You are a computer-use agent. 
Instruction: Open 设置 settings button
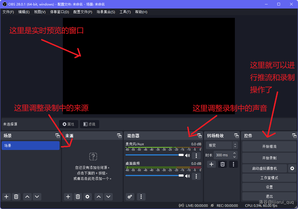(269, 187)
